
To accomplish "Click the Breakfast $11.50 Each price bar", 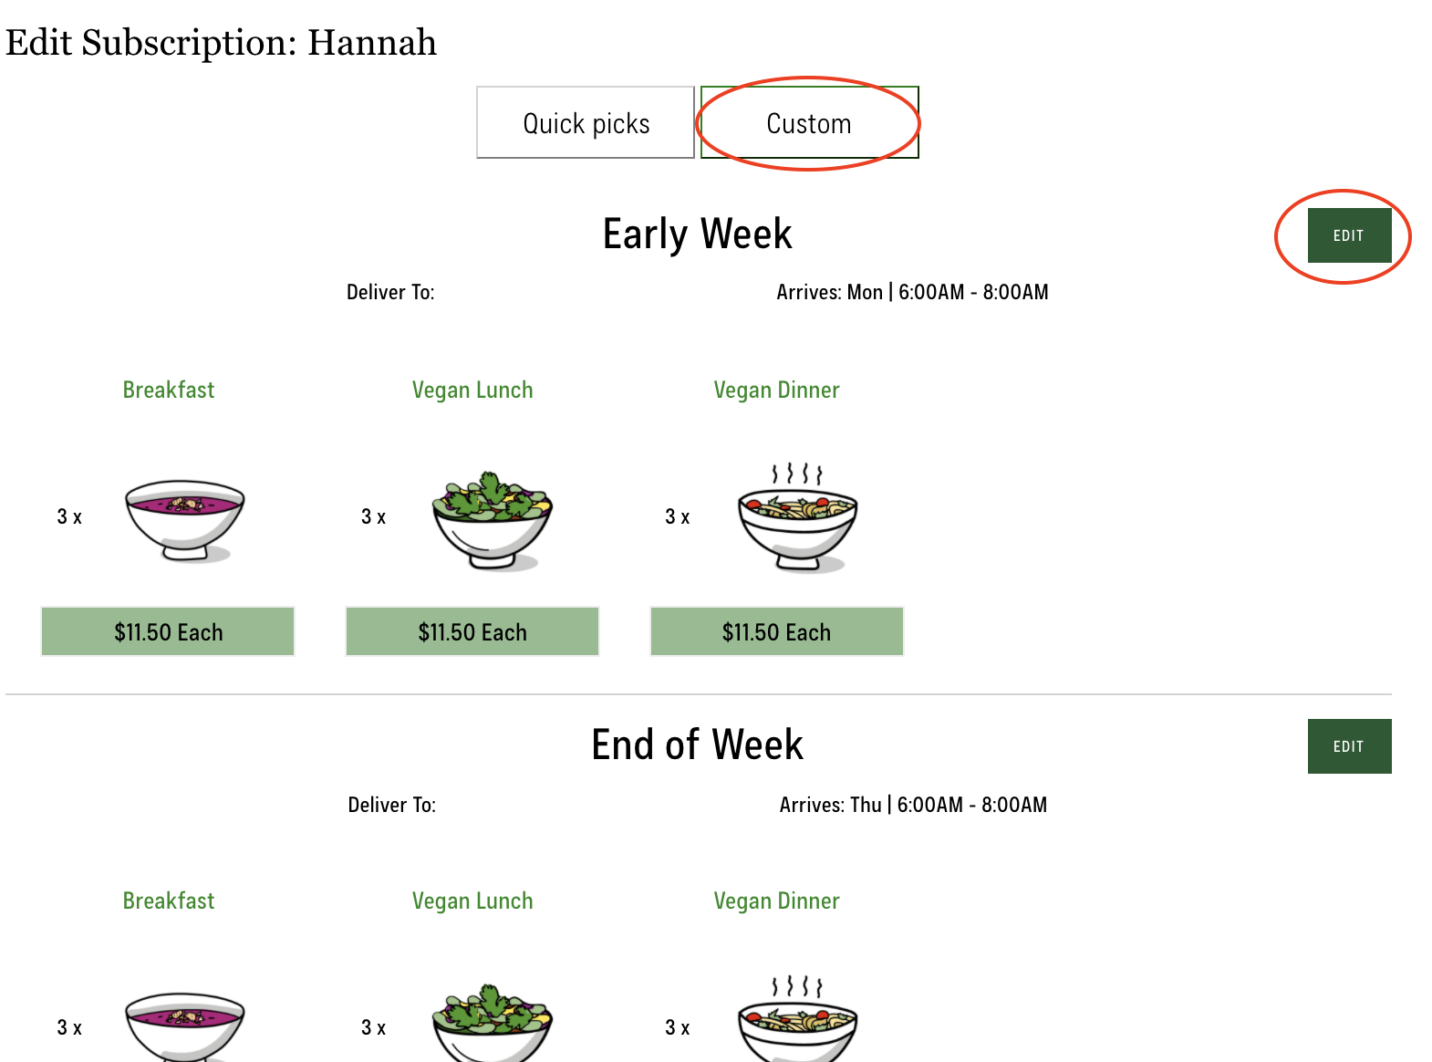I will [168, 632].
